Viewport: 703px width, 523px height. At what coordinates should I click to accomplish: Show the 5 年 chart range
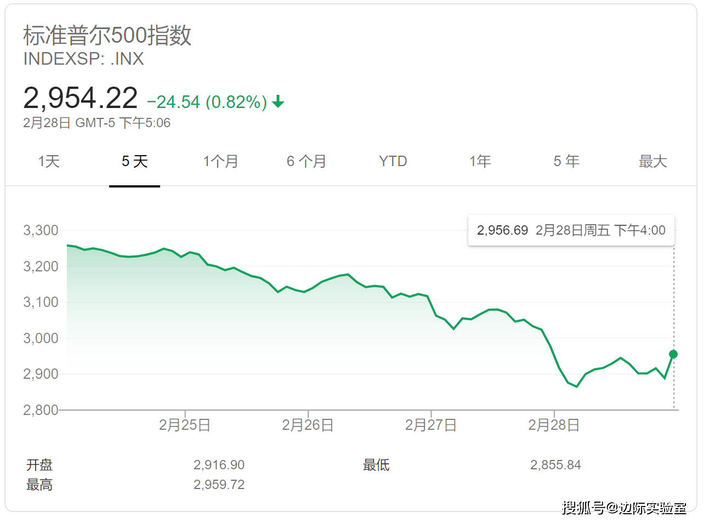[x=566, y=161]
